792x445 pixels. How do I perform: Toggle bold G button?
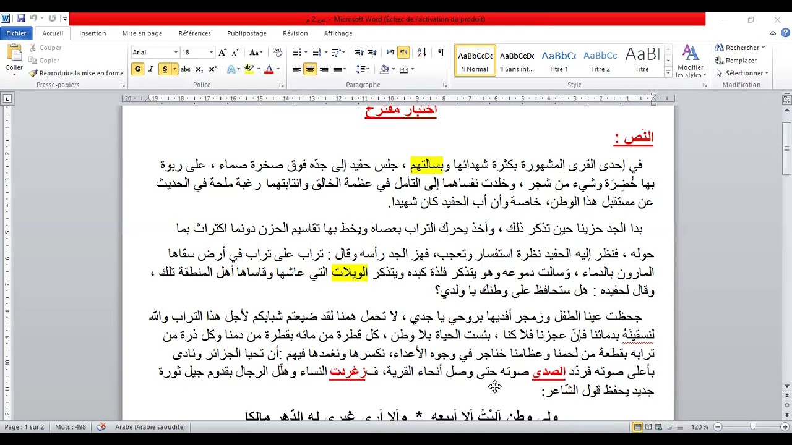click(137, 69)
